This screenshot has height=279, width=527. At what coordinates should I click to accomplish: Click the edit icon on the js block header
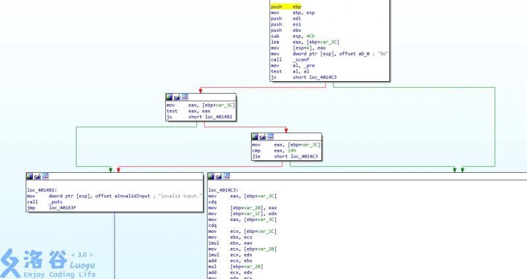tap(177, 97)
